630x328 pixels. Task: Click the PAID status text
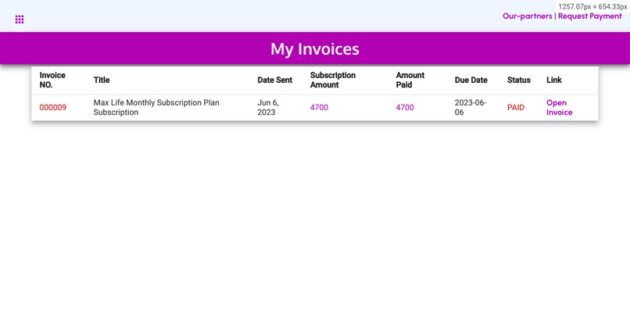(516, 108)
